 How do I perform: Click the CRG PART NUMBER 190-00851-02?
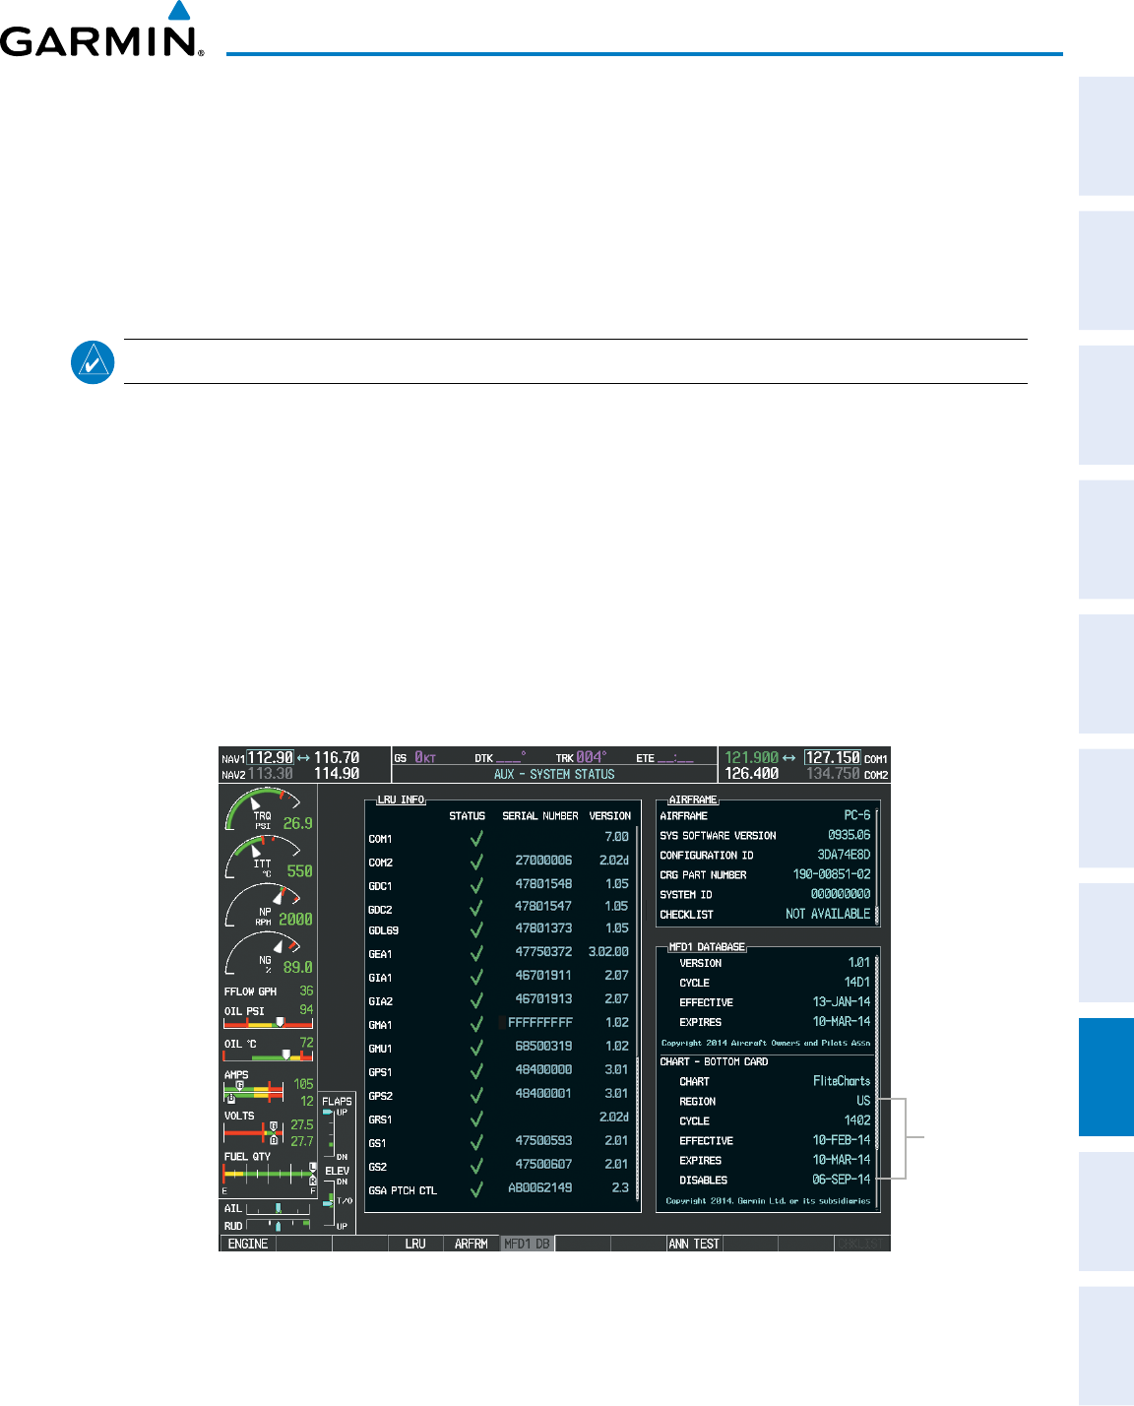[x=832, y=874]
